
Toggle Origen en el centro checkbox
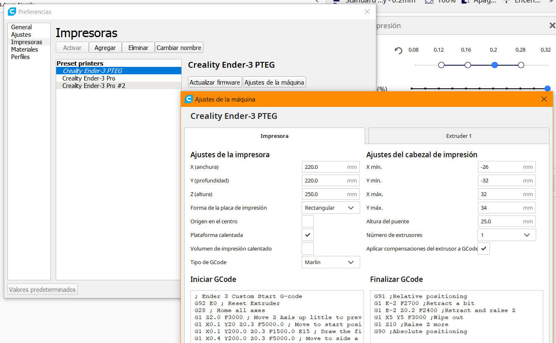[x=308, y=221]
